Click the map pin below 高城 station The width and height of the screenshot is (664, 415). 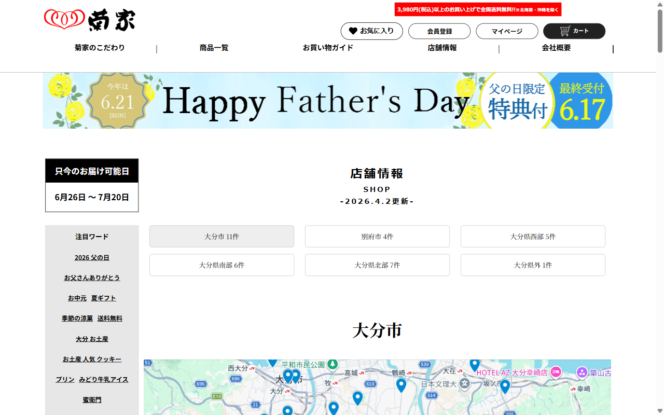tap(357, 398)
